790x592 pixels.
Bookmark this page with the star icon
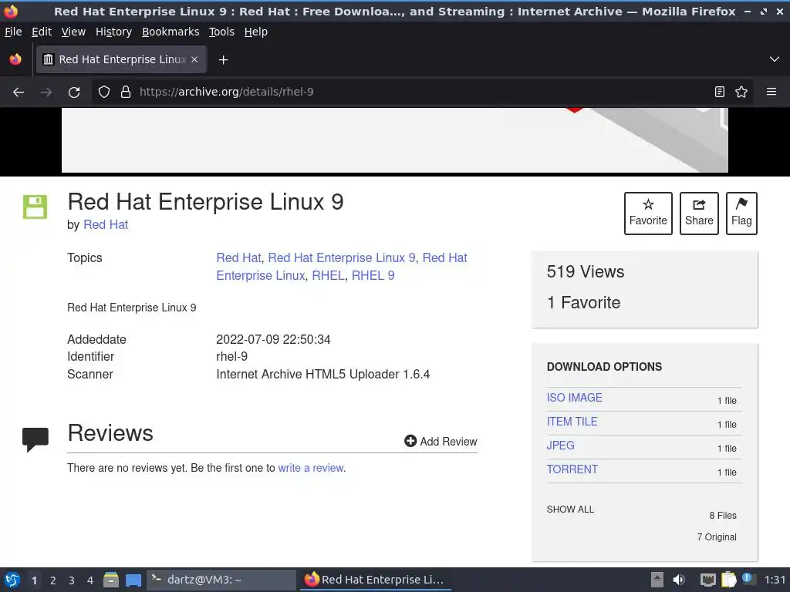pyautogui.click(x=741, y=92)
